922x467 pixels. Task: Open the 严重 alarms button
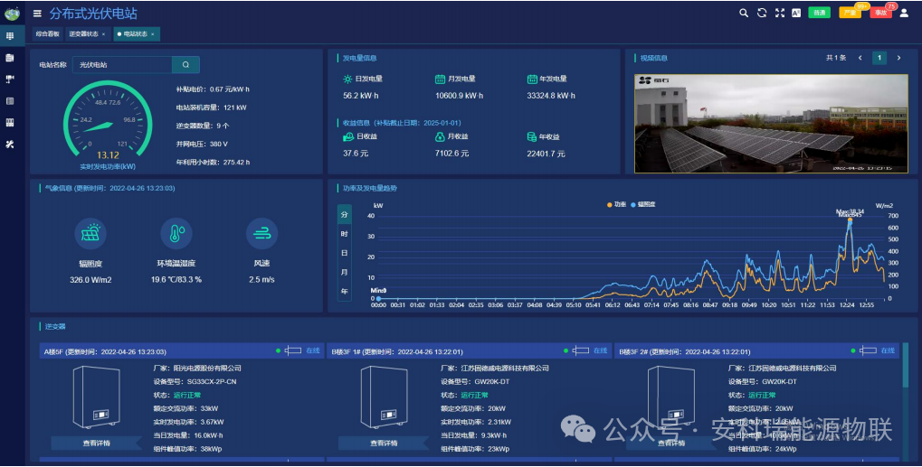(849, 14)
